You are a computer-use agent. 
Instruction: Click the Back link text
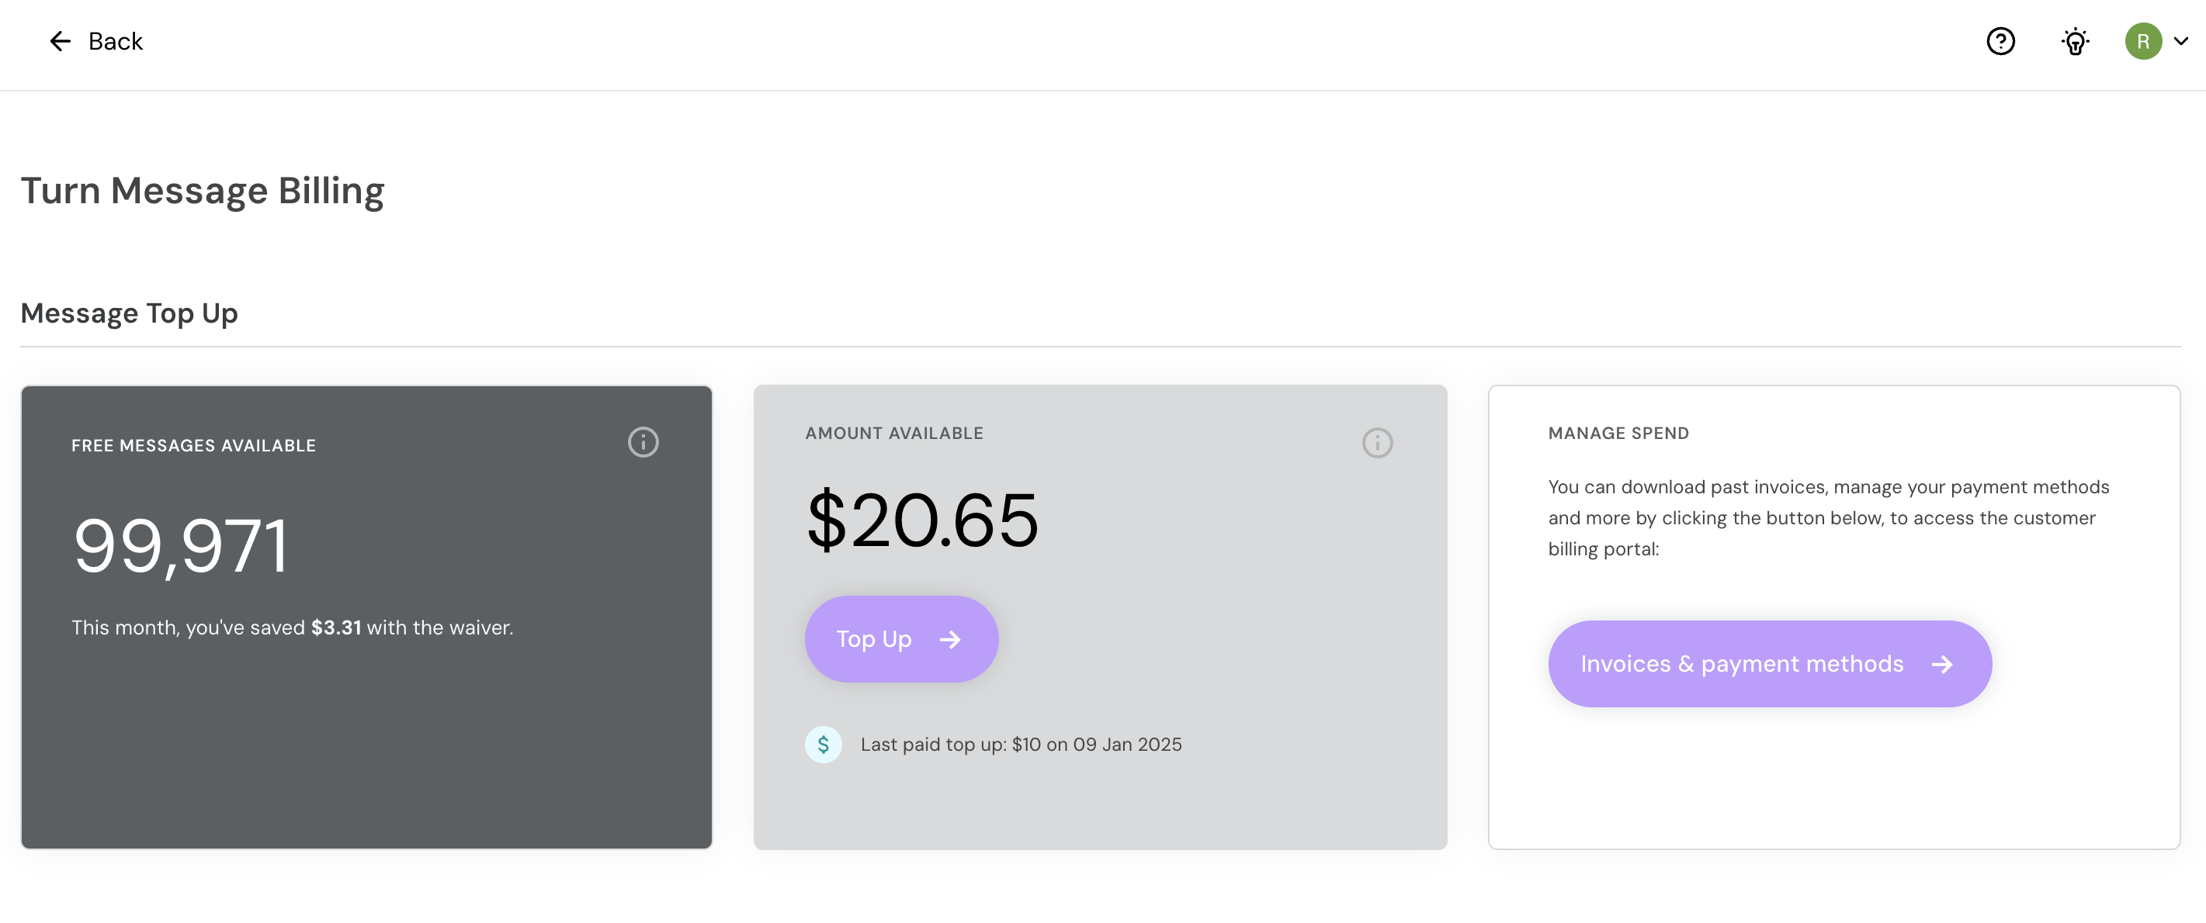(116, 41)
